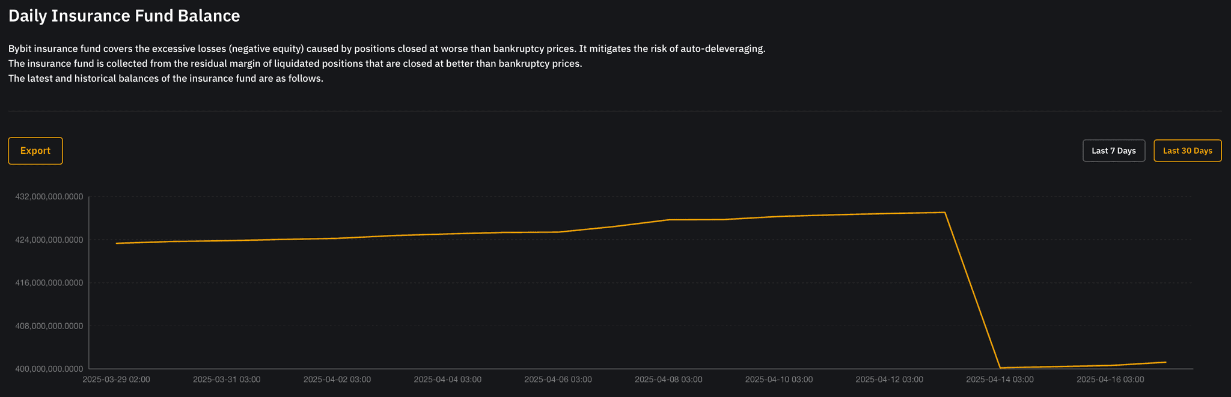Viewport: 1231px width, 397px height.
Task: Click the 2025-04-08 03:00 date label
Action: 668,380
